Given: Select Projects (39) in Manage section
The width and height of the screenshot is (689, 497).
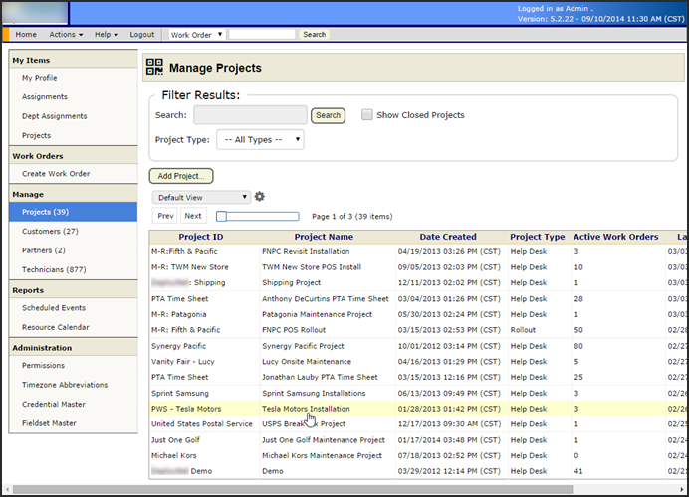Looking at the screenshot, I should click(73, 212).
